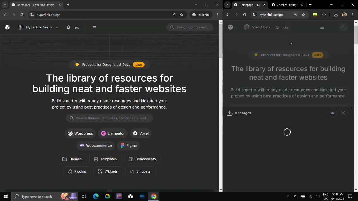Add new tab in right browser
This screenshot has height=201, width=358.
point(310,5)
